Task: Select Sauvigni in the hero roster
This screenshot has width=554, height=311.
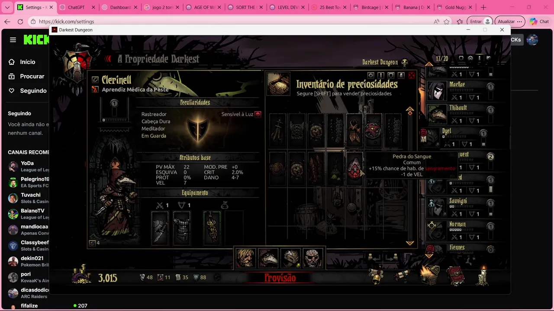Action: tap(460, 207)
